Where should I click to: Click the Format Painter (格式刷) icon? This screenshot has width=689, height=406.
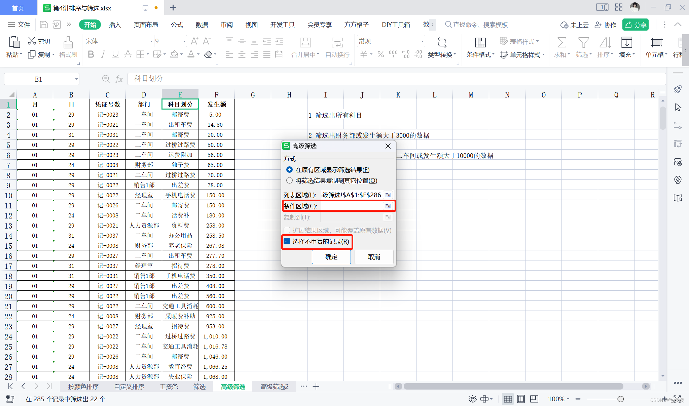(x=68, y=43)
